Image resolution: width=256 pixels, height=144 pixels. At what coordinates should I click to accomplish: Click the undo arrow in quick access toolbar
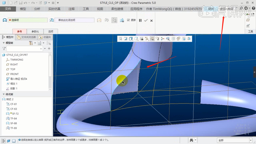click(x=25, y=3)
